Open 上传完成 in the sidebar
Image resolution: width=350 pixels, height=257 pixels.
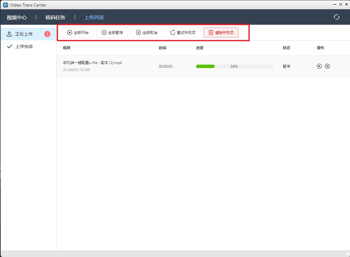(24, 47)
